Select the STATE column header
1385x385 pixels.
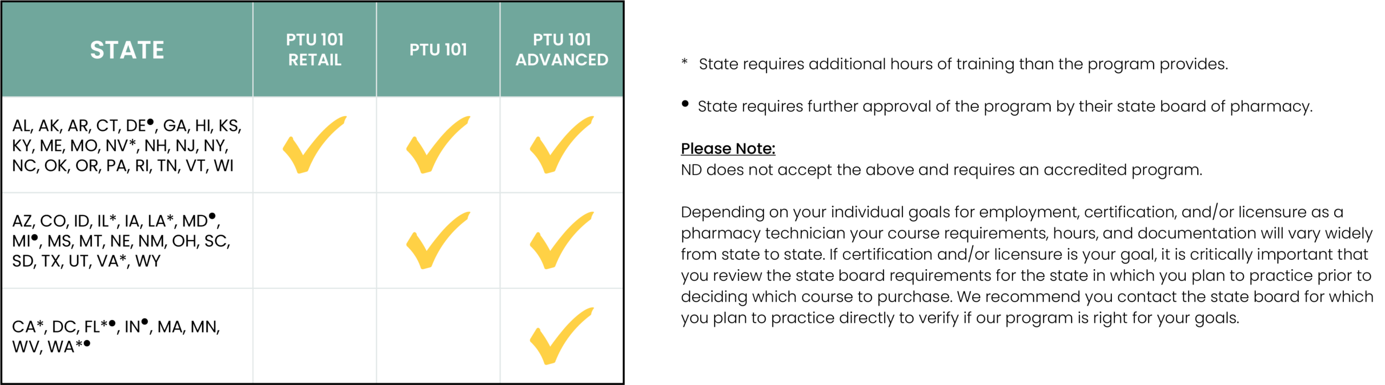pyautogui.click(x=127, y=50)
